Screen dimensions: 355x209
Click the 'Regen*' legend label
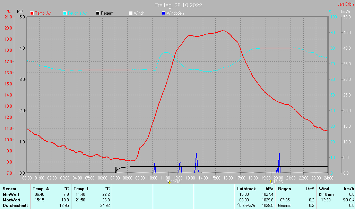(107, 14)
